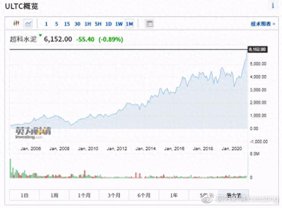The width and height of the screenshot is (282, 208).
Task: Click the info icon beside ULTC overview
Action: [272, 6]
